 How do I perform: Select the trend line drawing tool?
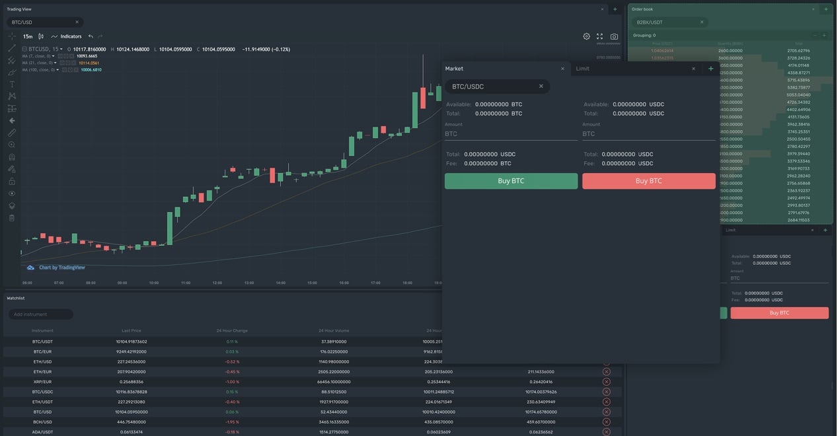[x=12, y=48]
